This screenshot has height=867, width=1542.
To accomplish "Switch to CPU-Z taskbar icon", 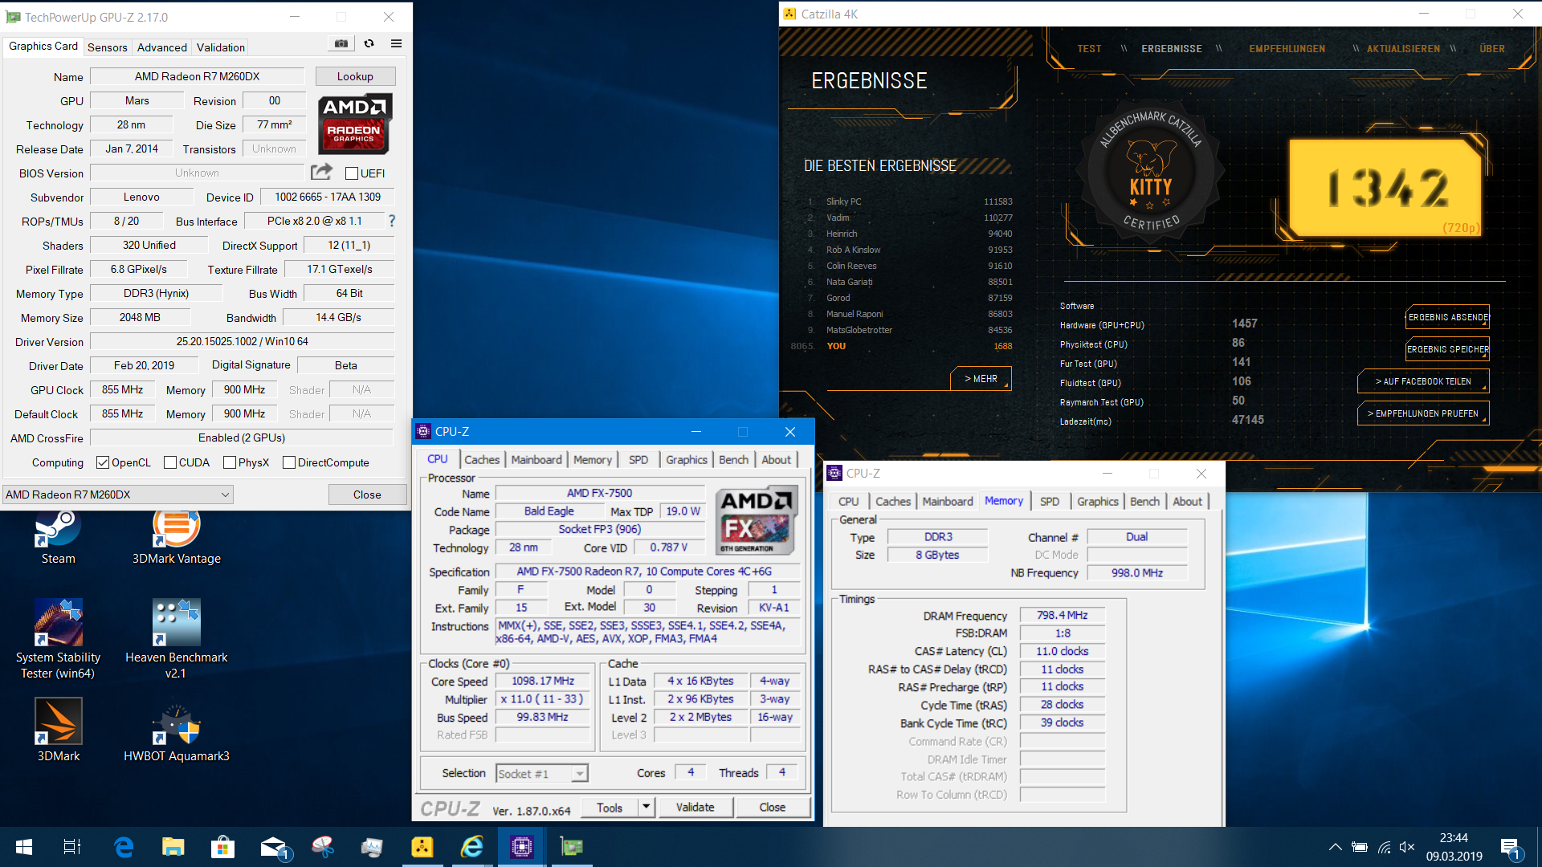I will coord(521,847).
